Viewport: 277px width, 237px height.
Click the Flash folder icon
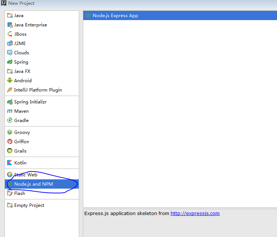[x=10, y=193]
